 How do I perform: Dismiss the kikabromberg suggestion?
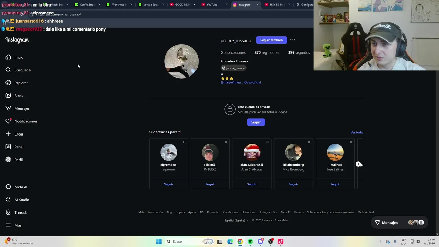click(309, 142)
